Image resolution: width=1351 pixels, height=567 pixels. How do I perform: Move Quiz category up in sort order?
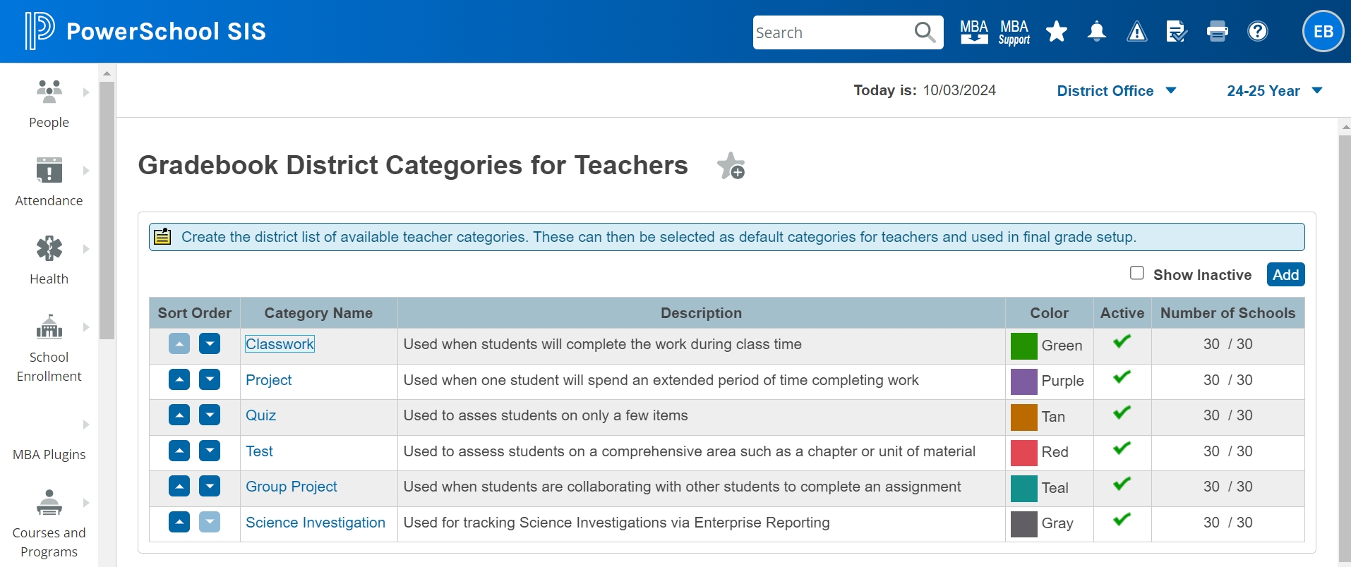click(x=179, y=415)
